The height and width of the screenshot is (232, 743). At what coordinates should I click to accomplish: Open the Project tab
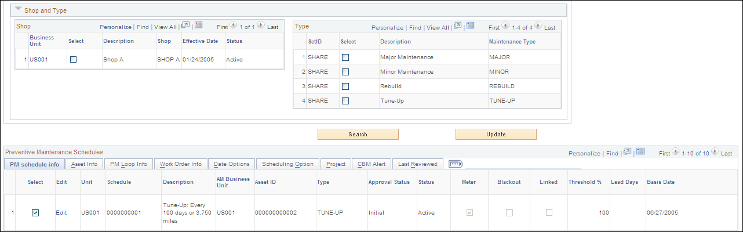336,164
